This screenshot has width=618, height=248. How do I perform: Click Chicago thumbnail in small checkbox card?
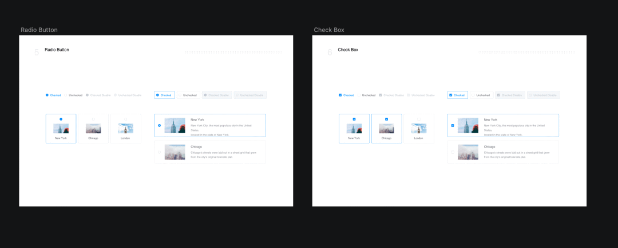point(386,129)
